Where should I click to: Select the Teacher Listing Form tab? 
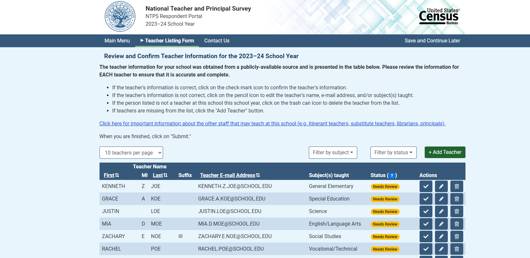[169, 41]
